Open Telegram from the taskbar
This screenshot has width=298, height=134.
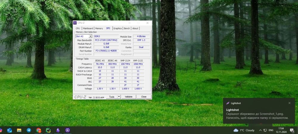coord(29,130)
